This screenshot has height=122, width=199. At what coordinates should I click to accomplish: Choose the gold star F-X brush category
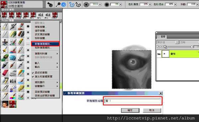coord(5,50)
